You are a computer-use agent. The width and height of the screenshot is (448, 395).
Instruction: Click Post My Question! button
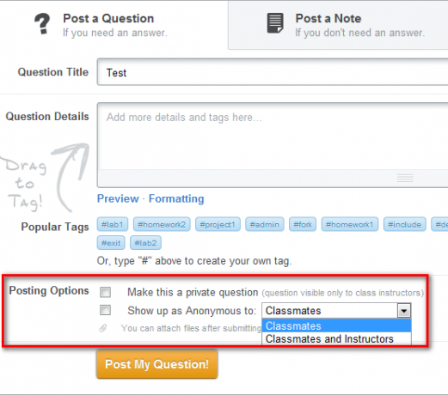pyautogui.click(x=157, y=364)
